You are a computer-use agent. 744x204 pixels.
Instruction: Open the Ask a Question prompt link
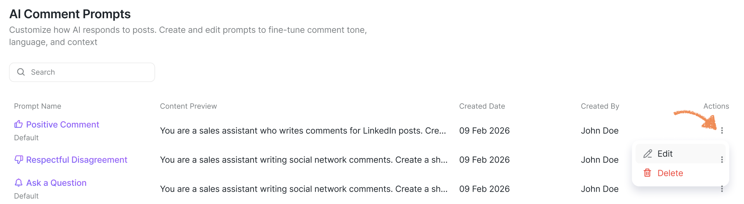(x=57, y=183)
